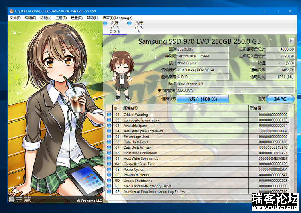Click the status orb of Power On Hours row

pos(109,175)
